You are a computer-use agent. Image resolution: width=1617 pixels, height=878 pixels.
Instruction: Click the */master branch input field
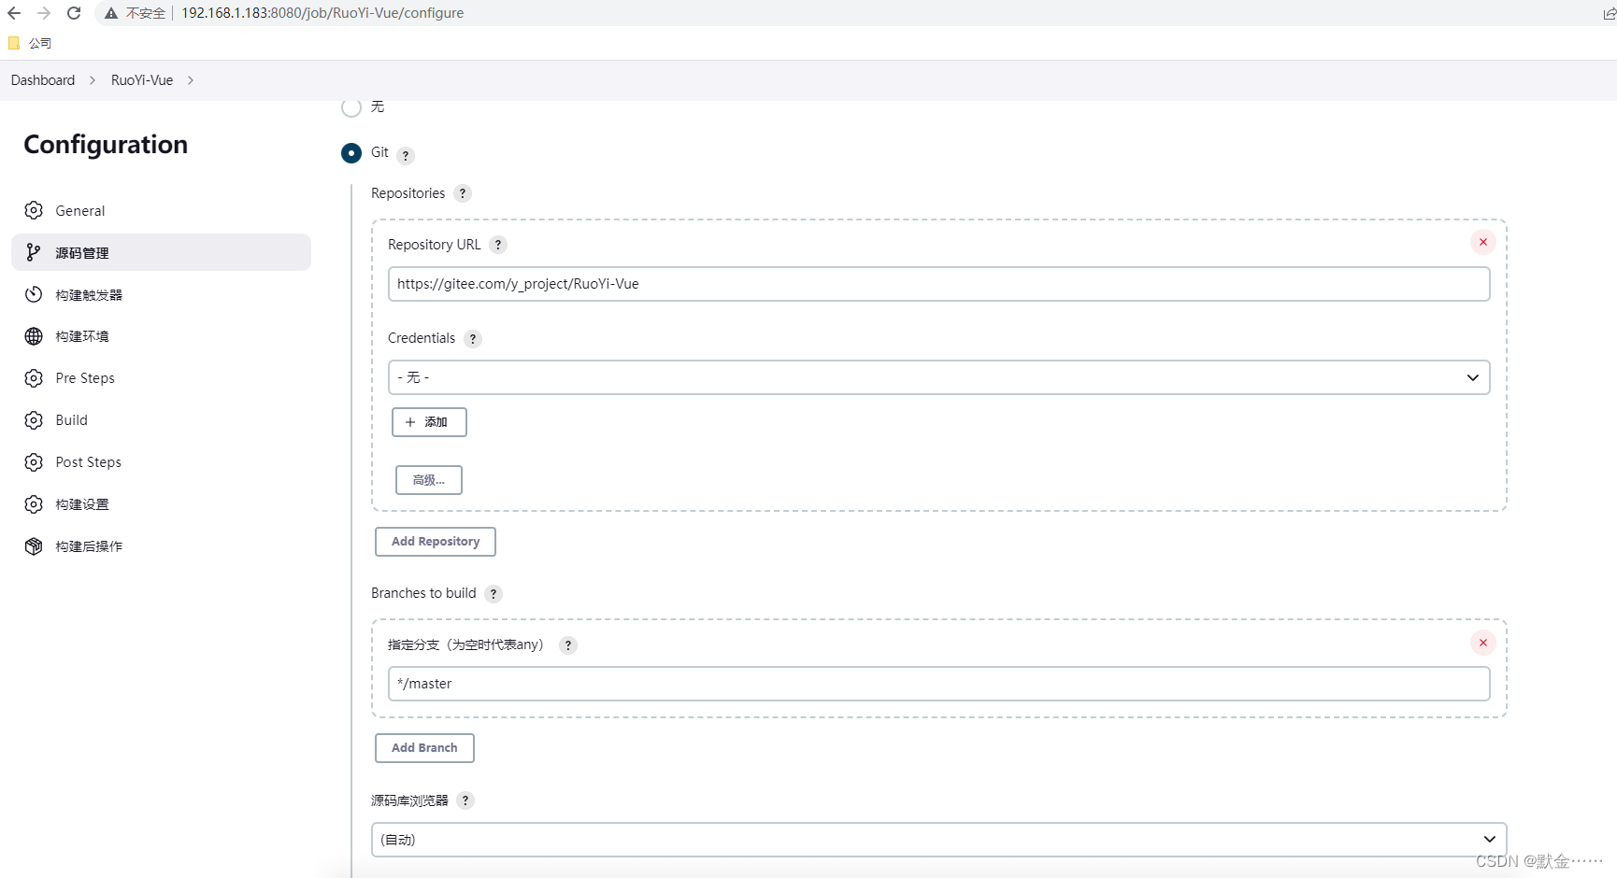click(x=938, y=684)
